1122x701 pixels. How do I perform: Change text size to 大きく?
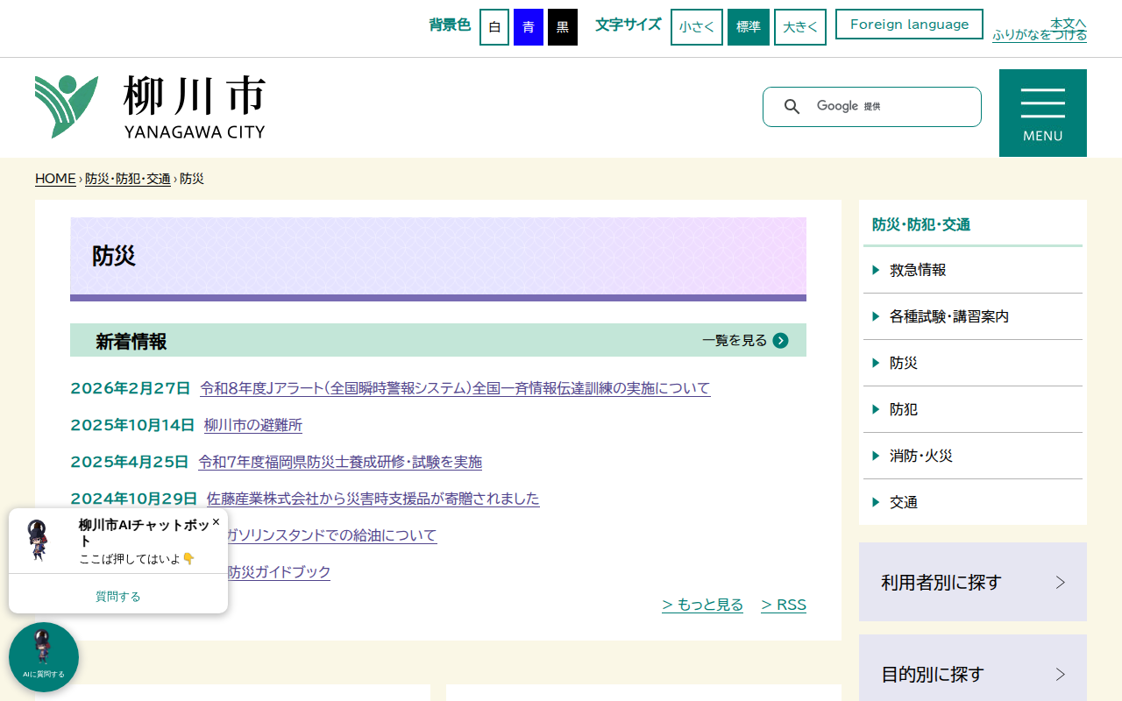pyautogui.click(x=799, y=26)
